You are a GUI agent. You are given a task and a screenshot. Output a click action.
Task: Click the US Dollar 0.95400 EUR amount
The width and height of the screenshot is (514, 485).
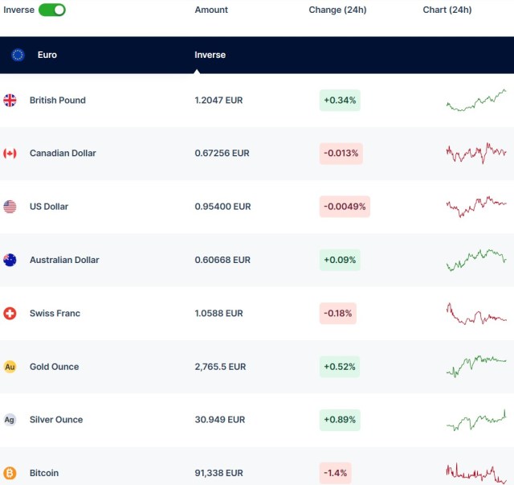pos(222,207)
